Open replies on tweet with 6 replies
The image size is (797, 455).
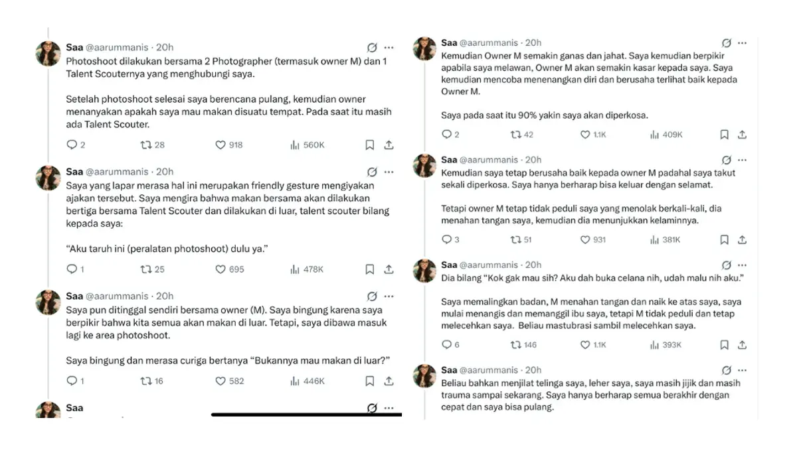(x=447, y=345)
